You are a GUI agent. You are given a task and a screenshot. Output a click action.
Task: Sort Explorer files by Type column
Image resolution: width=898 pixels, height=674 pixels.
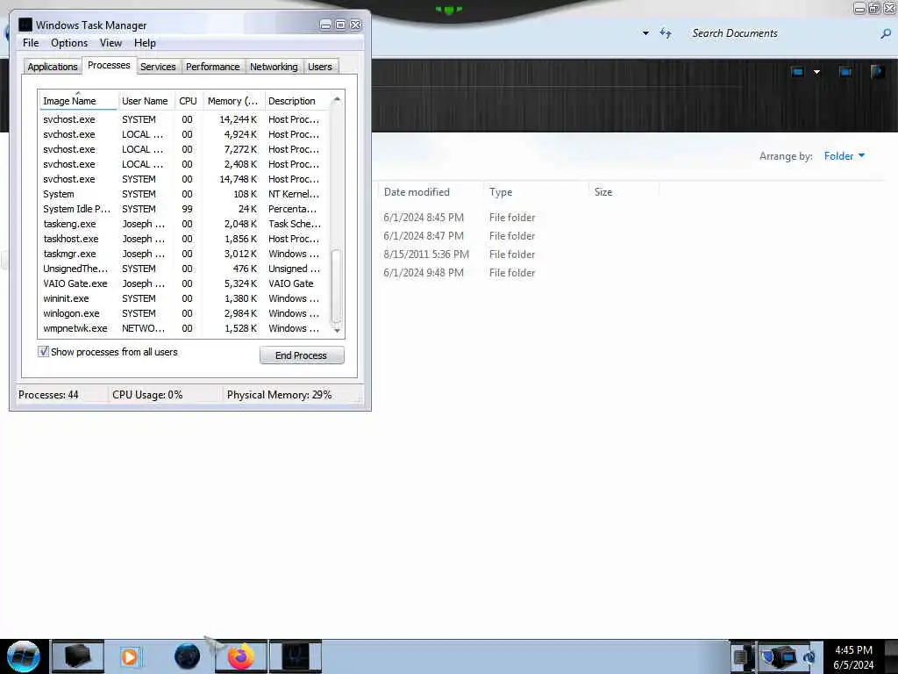pyautogui.click(x=536, y=192)
